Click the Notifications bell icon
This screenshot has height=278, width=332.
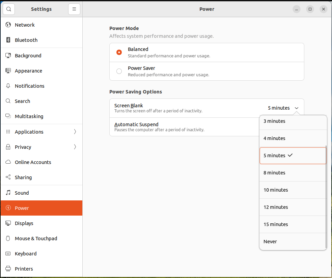coord(8,86)
